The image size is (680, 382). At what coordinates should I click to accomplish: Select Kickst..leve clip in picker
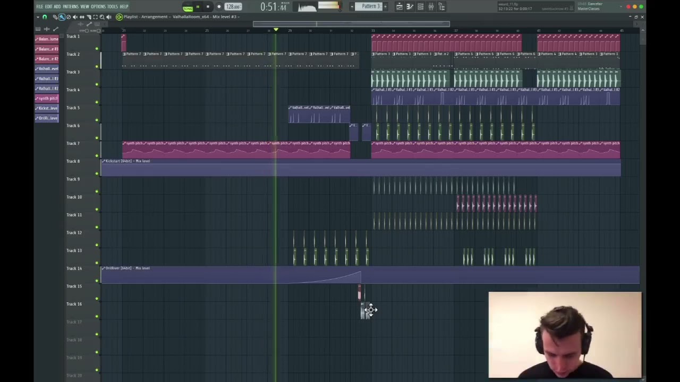point(47,108)
